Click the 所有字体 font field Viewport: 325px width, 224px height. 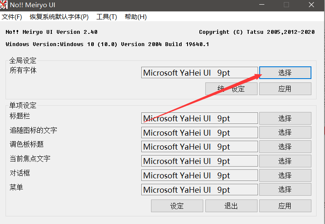tap(199, 72)
